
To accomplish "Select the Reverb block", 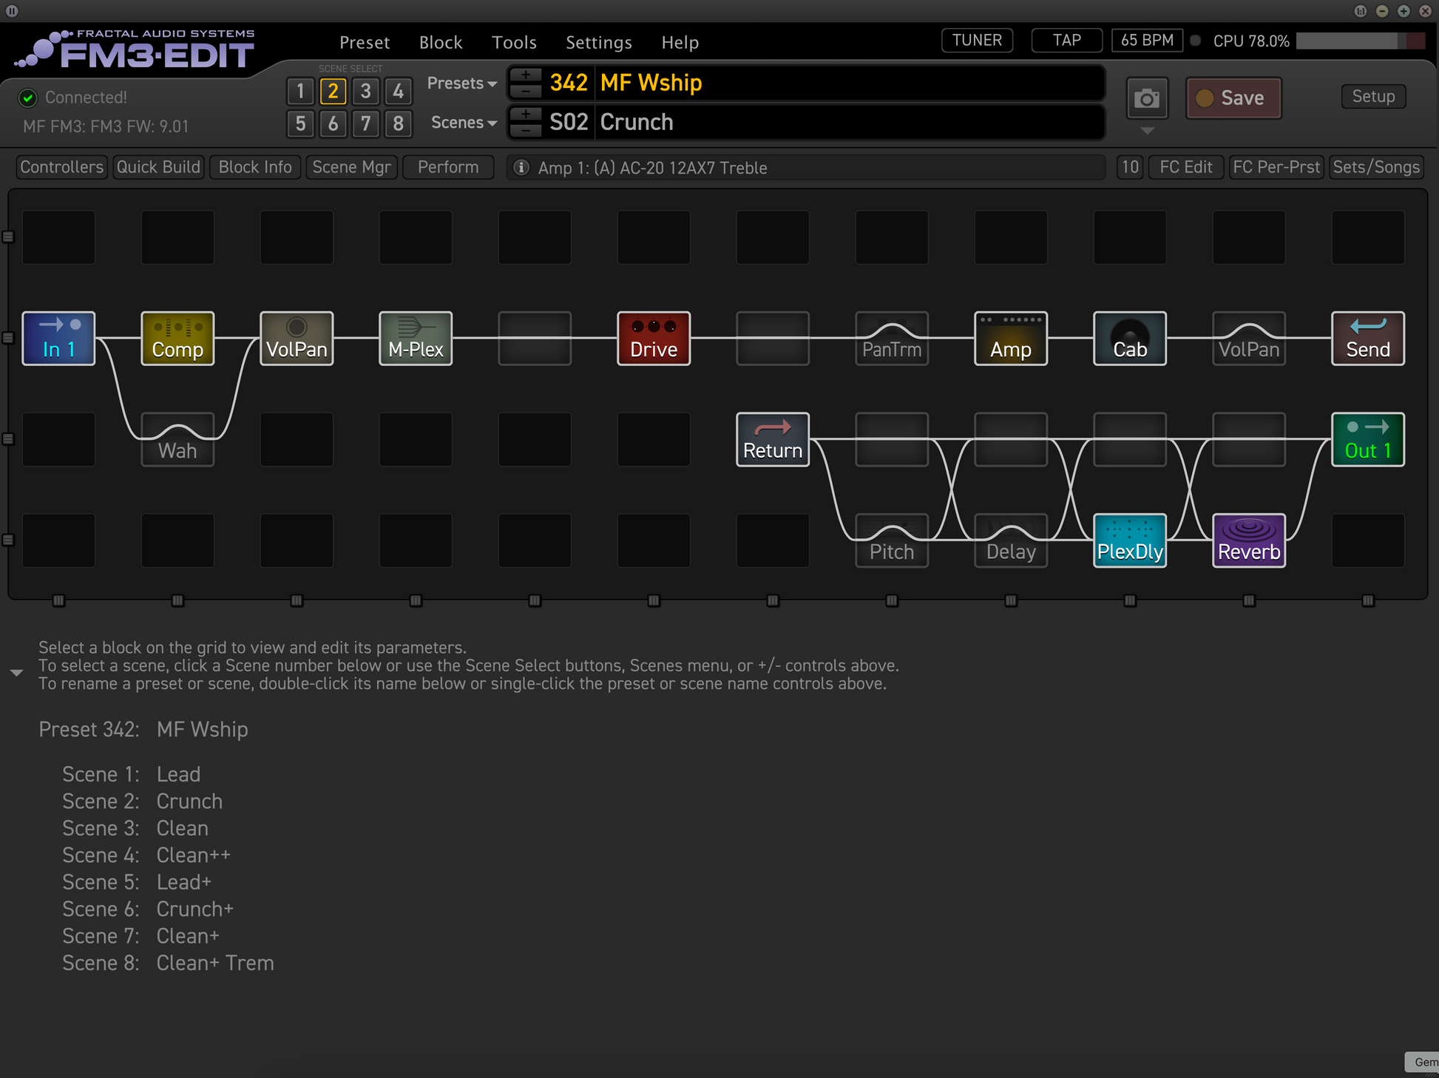I will 1248,540.
